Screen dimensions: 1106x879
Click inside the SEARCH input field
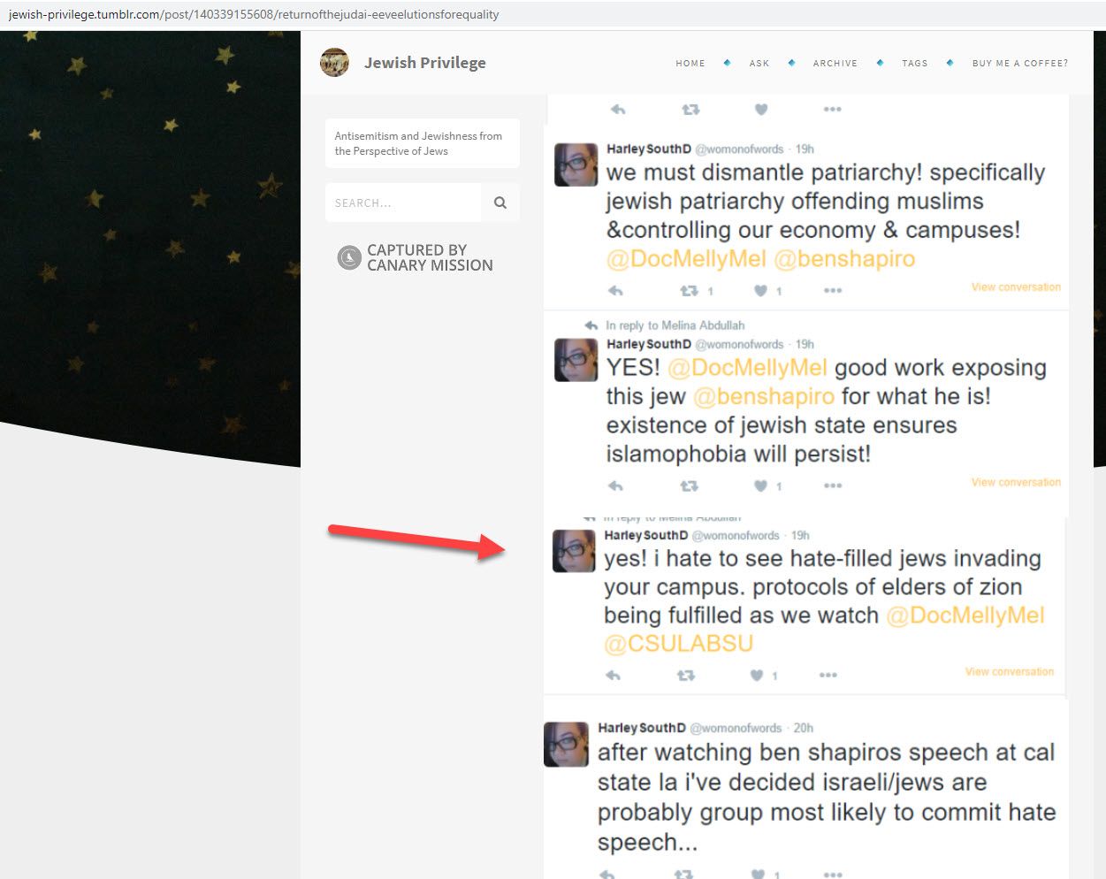pyautogui.click(x=402, y=203)
